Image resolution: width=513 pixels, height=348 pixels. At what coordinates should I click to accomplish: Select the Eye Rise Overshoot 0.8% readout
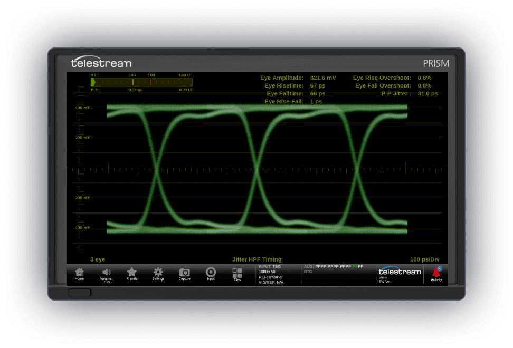click(392, 78)
